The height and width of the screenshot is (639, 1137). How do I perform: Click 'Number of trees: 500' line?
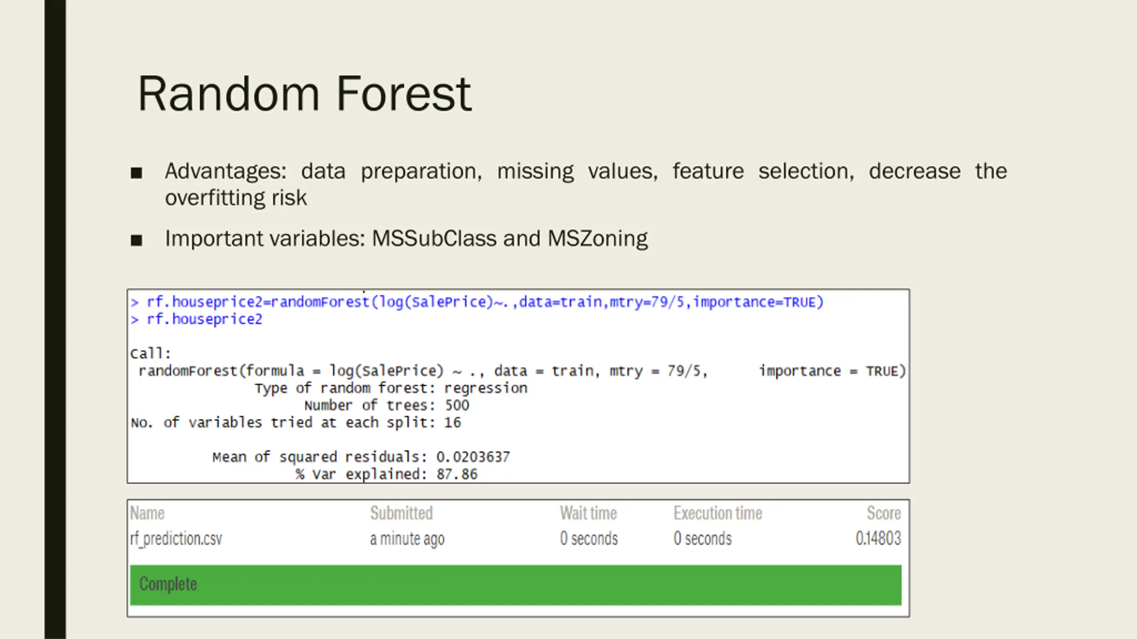(x=386, y=405)
